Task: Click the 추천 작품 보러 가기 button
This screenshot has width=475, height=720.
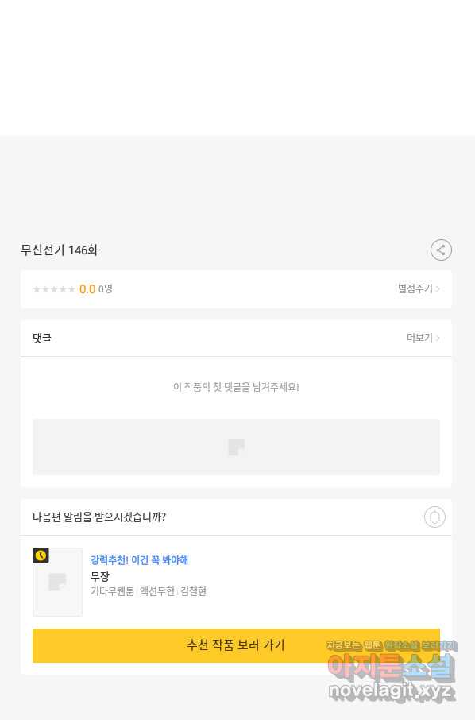Action: coord(236,645)
